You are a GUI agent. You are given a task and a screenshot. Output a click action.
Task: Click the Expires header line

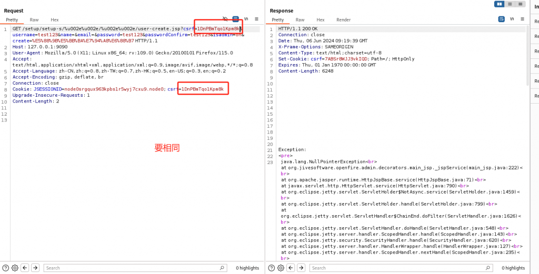tap(327, 65)
